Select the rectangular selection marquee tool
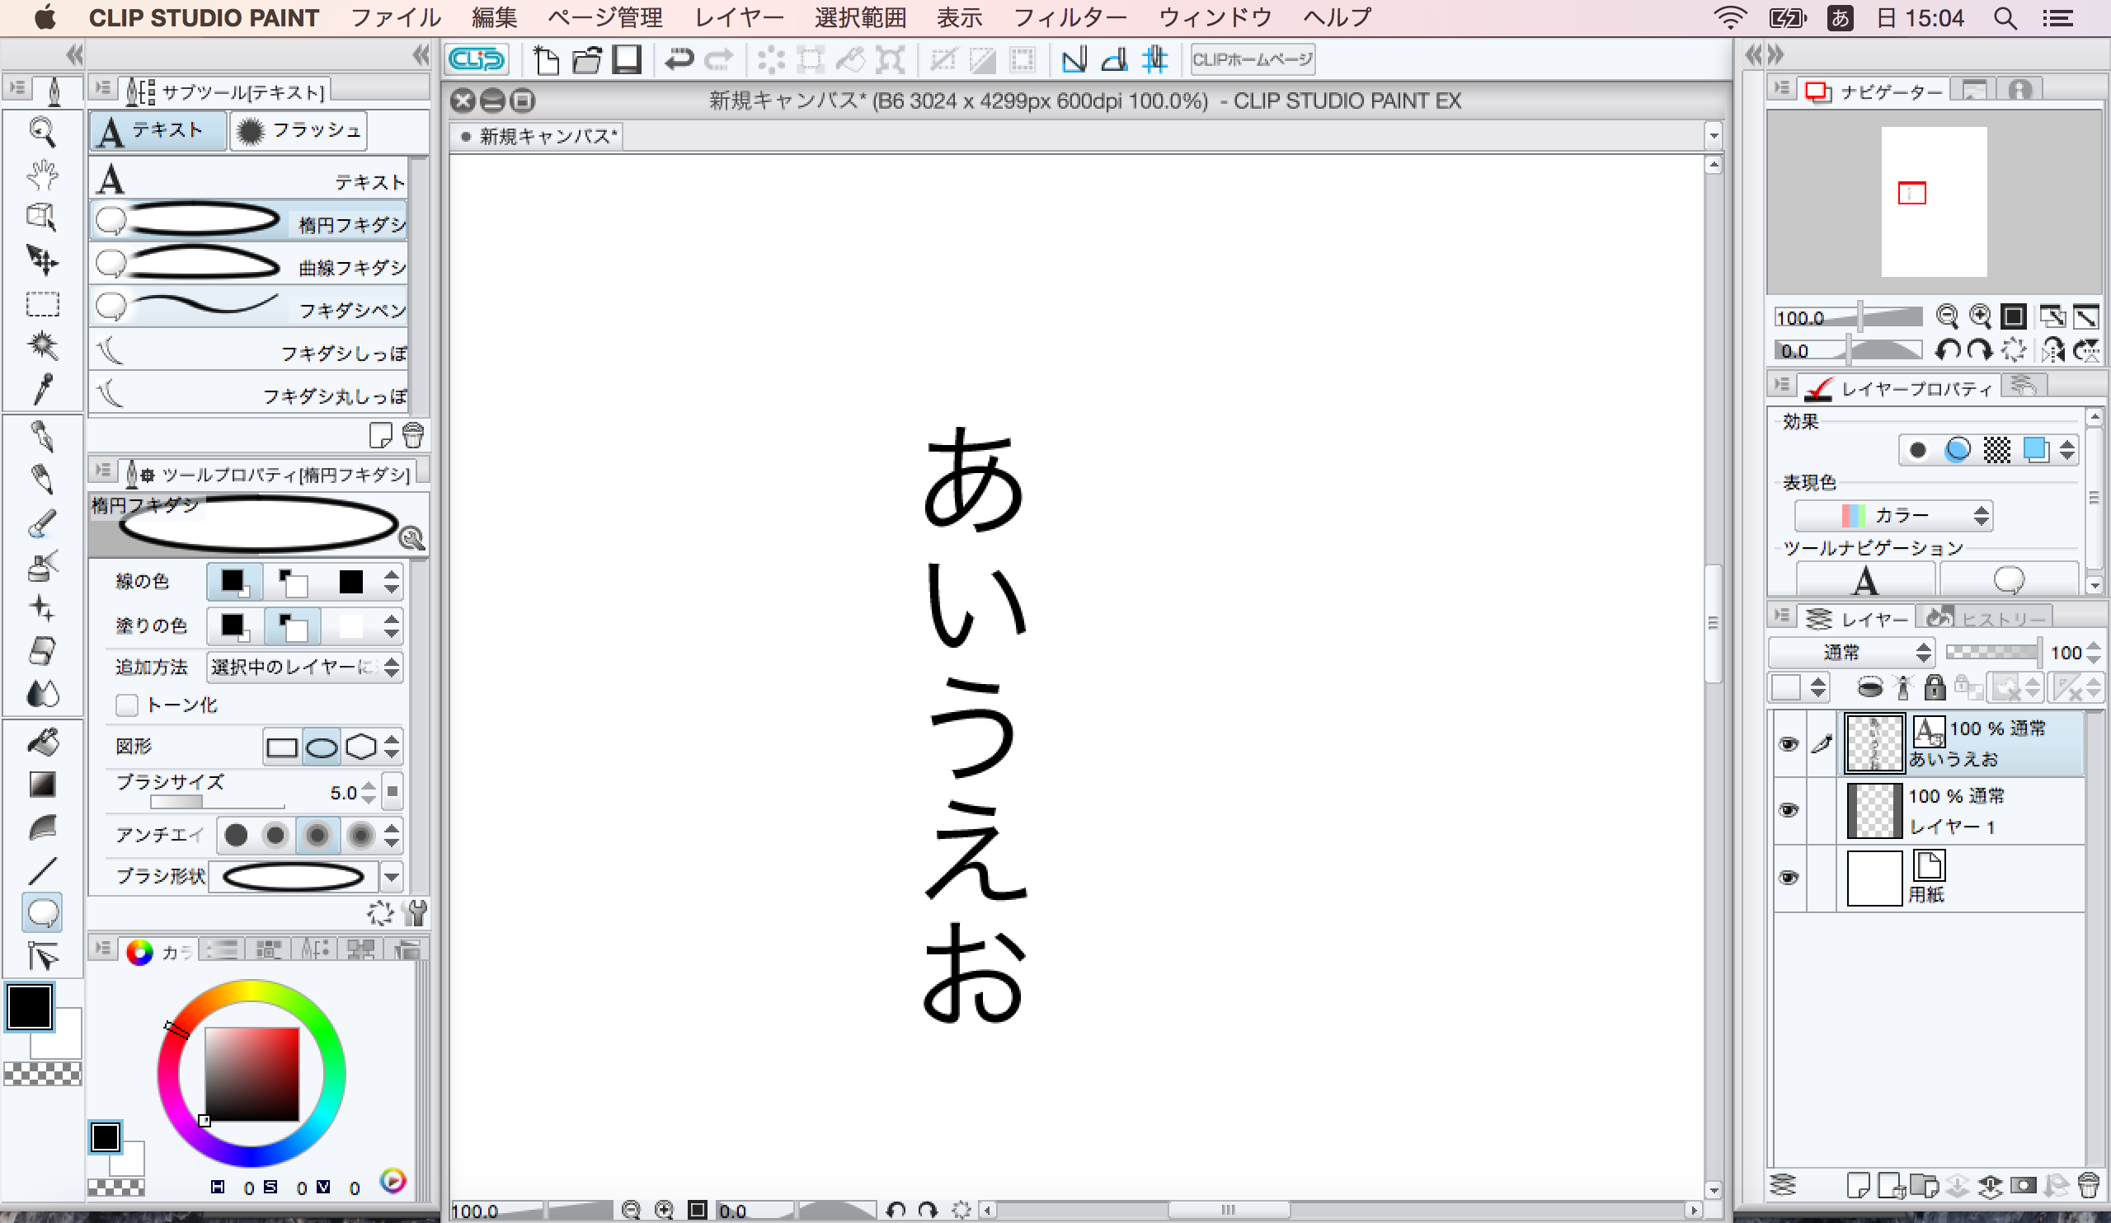Viewport: 2111px width, 1223px height. pyautogui.click(x=42, y=304)
